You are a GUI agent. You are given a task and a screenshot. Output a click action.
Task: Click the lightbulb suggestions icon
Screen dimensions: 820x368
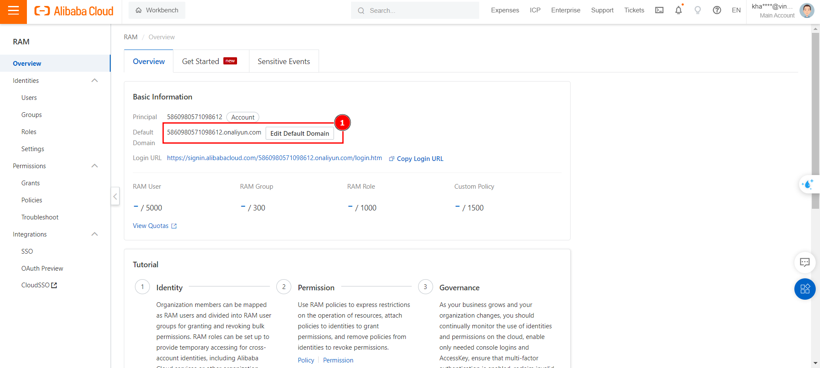click(x=697, y=10)
